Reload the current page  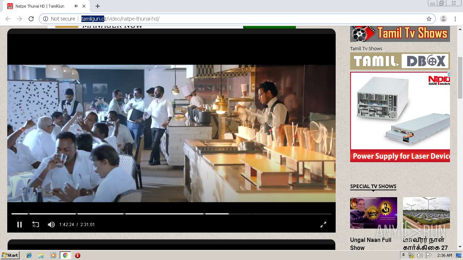[x=31, y=19]
